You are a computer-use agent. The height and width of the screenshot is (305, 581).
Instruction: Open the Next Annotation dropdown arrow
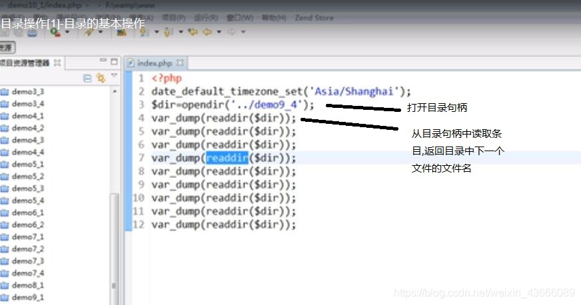pyautogui.click(x=157, y=32)
